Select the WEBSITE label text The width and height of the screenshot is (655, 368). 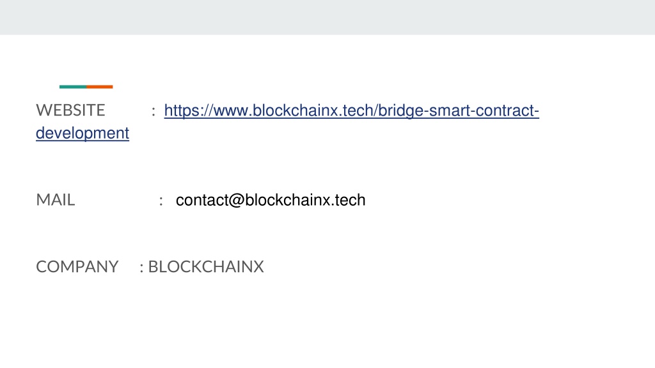click(70, 111)
